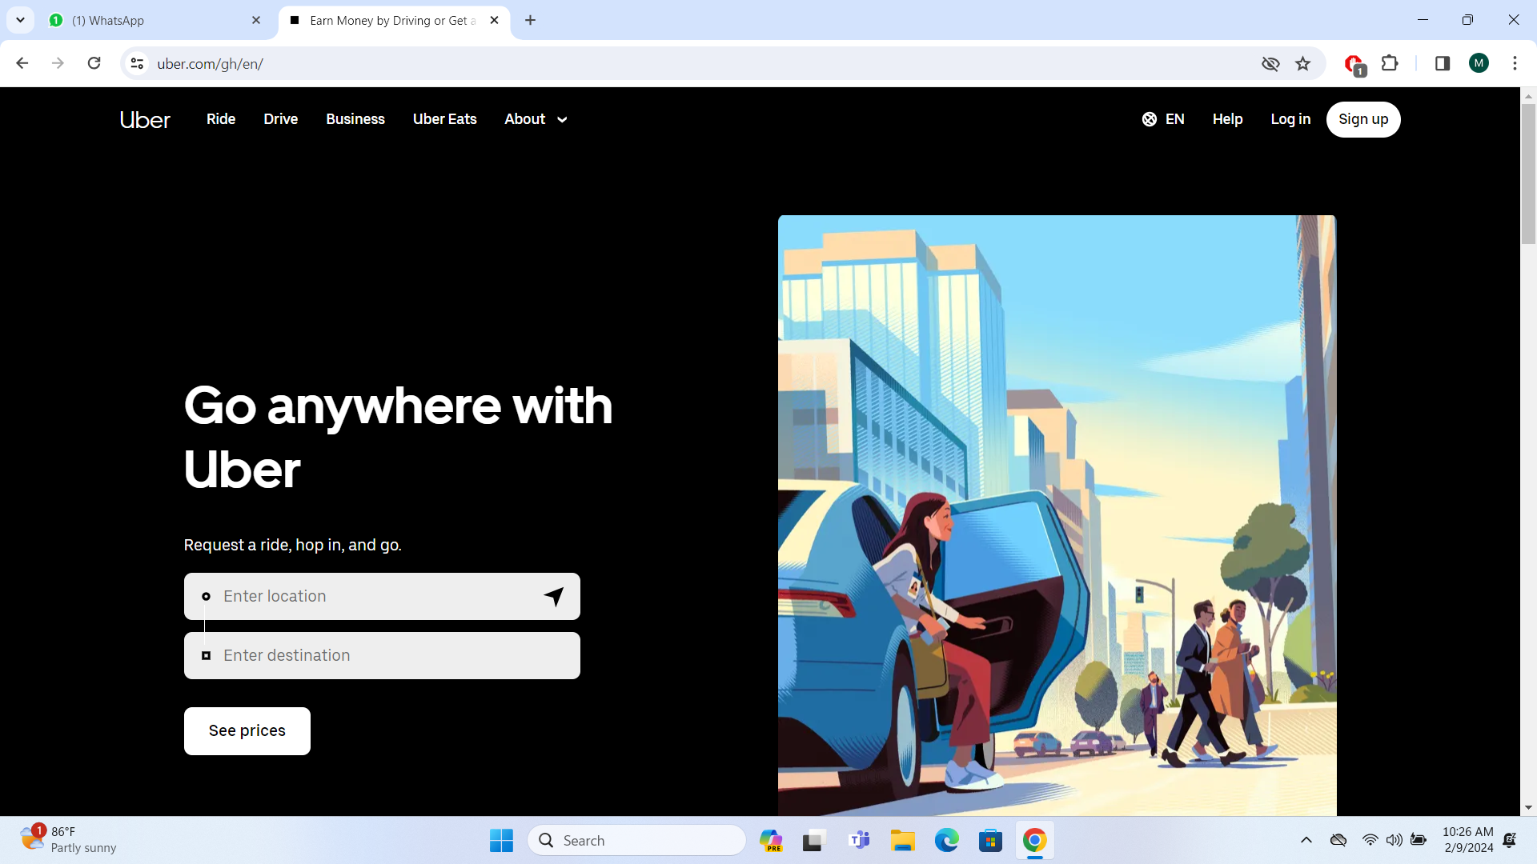
Task: Open the Ride menu item
Action: (x=221, y=119)
